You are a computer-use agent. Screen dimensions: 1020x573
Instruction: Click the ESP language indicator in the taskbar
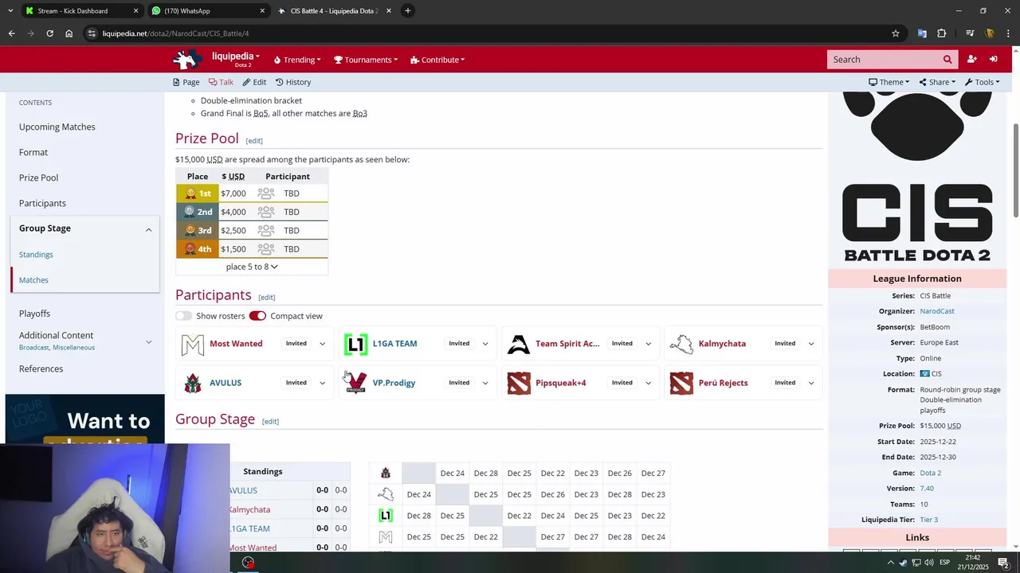943,563
